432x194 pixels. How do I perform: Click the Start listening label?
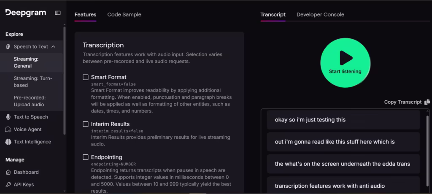tap(345, 71)
